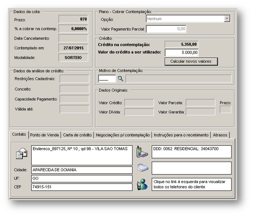Image resolution: width=253 pixels, height=216 pixels.
Task: Click the Valor do crédito a ser utilizado field
Action: (182, 52)
